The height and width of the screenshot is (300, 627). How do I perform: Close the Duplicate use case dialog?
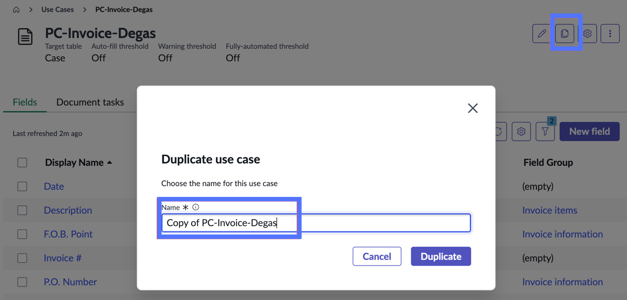473,108
